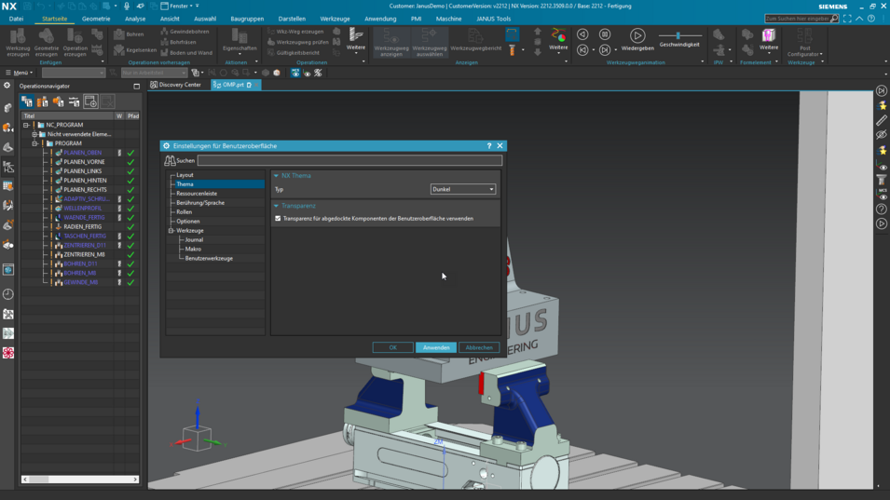Toggle Transparenz für abgedockte Komponenten checkbox
The height and width of the screenshot is (500, 890).
278,218
